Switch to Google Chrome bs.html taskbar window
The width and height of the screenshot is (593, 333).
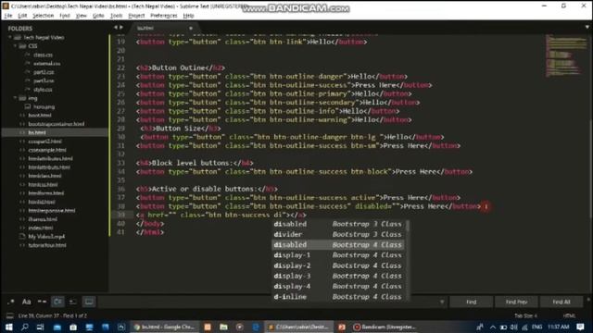pos(165,327)
